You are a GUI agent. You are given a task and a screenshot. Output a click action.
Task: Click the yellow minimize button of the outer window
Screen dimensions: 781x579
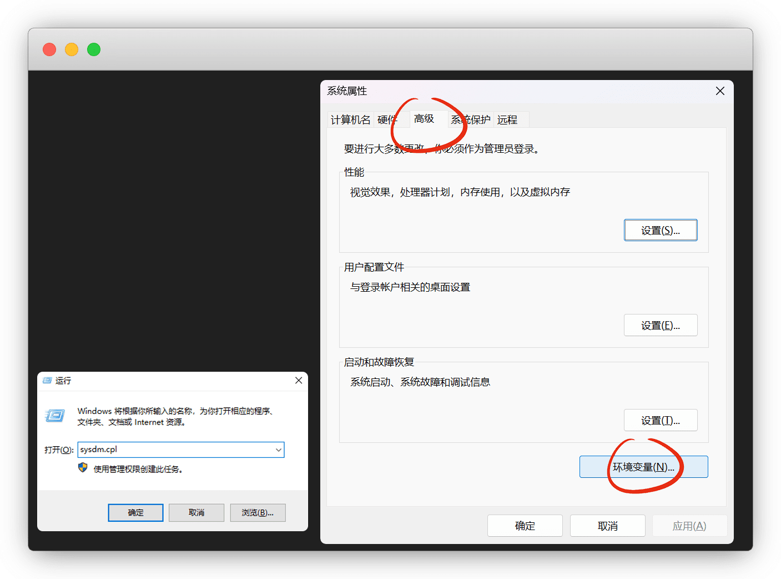click(72, 49)
